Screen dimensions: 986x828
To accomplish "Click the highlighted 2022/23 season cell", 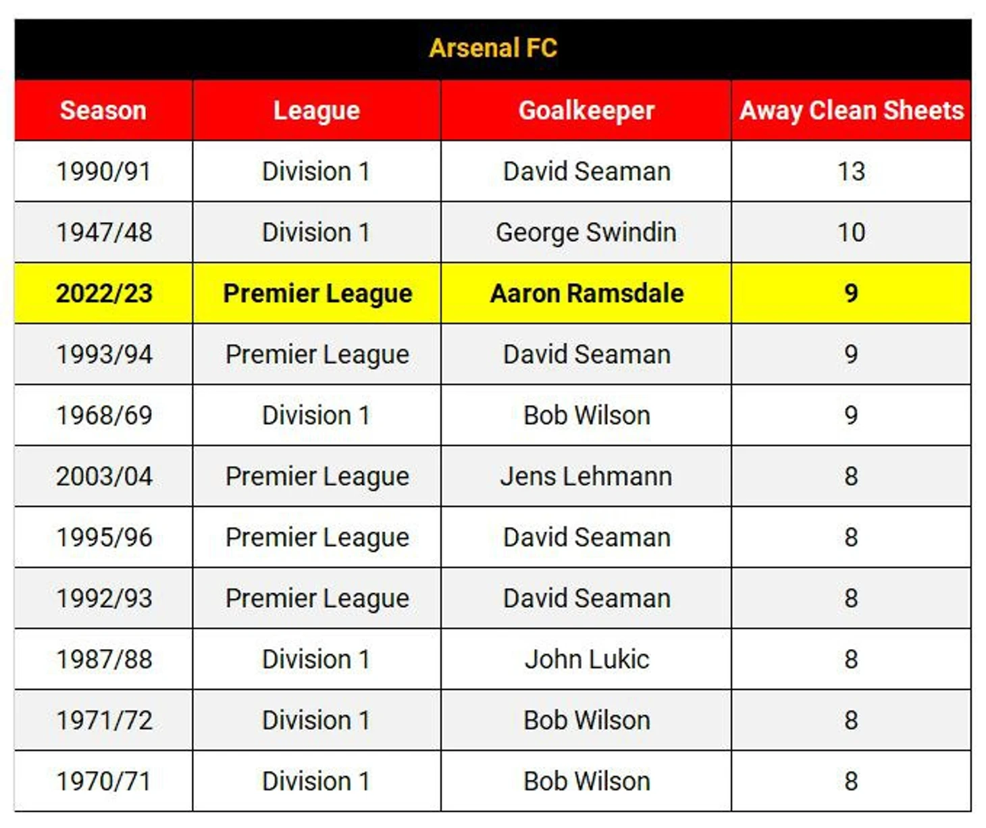I will [103, 293].
